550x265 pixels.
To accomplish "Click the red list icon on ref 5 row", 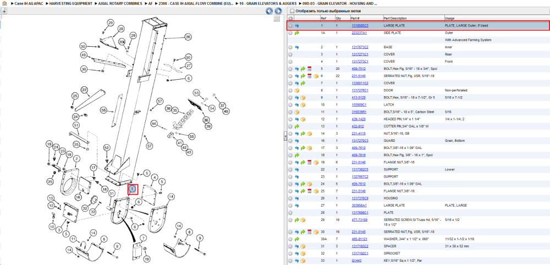I will click(309, 69).
